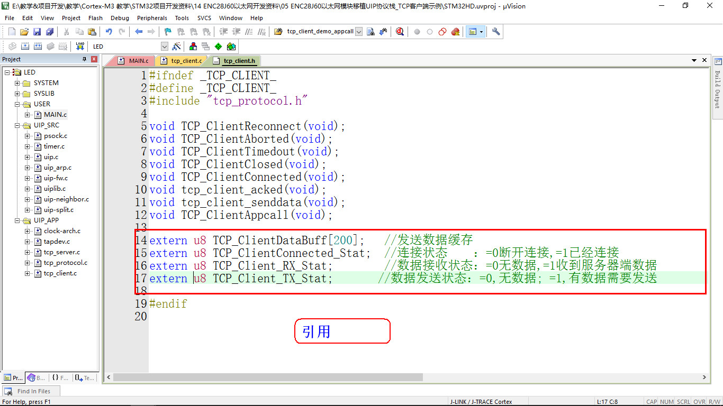
Task: Select tcp_server.c in the project tree
Action: tap(62, 252)
